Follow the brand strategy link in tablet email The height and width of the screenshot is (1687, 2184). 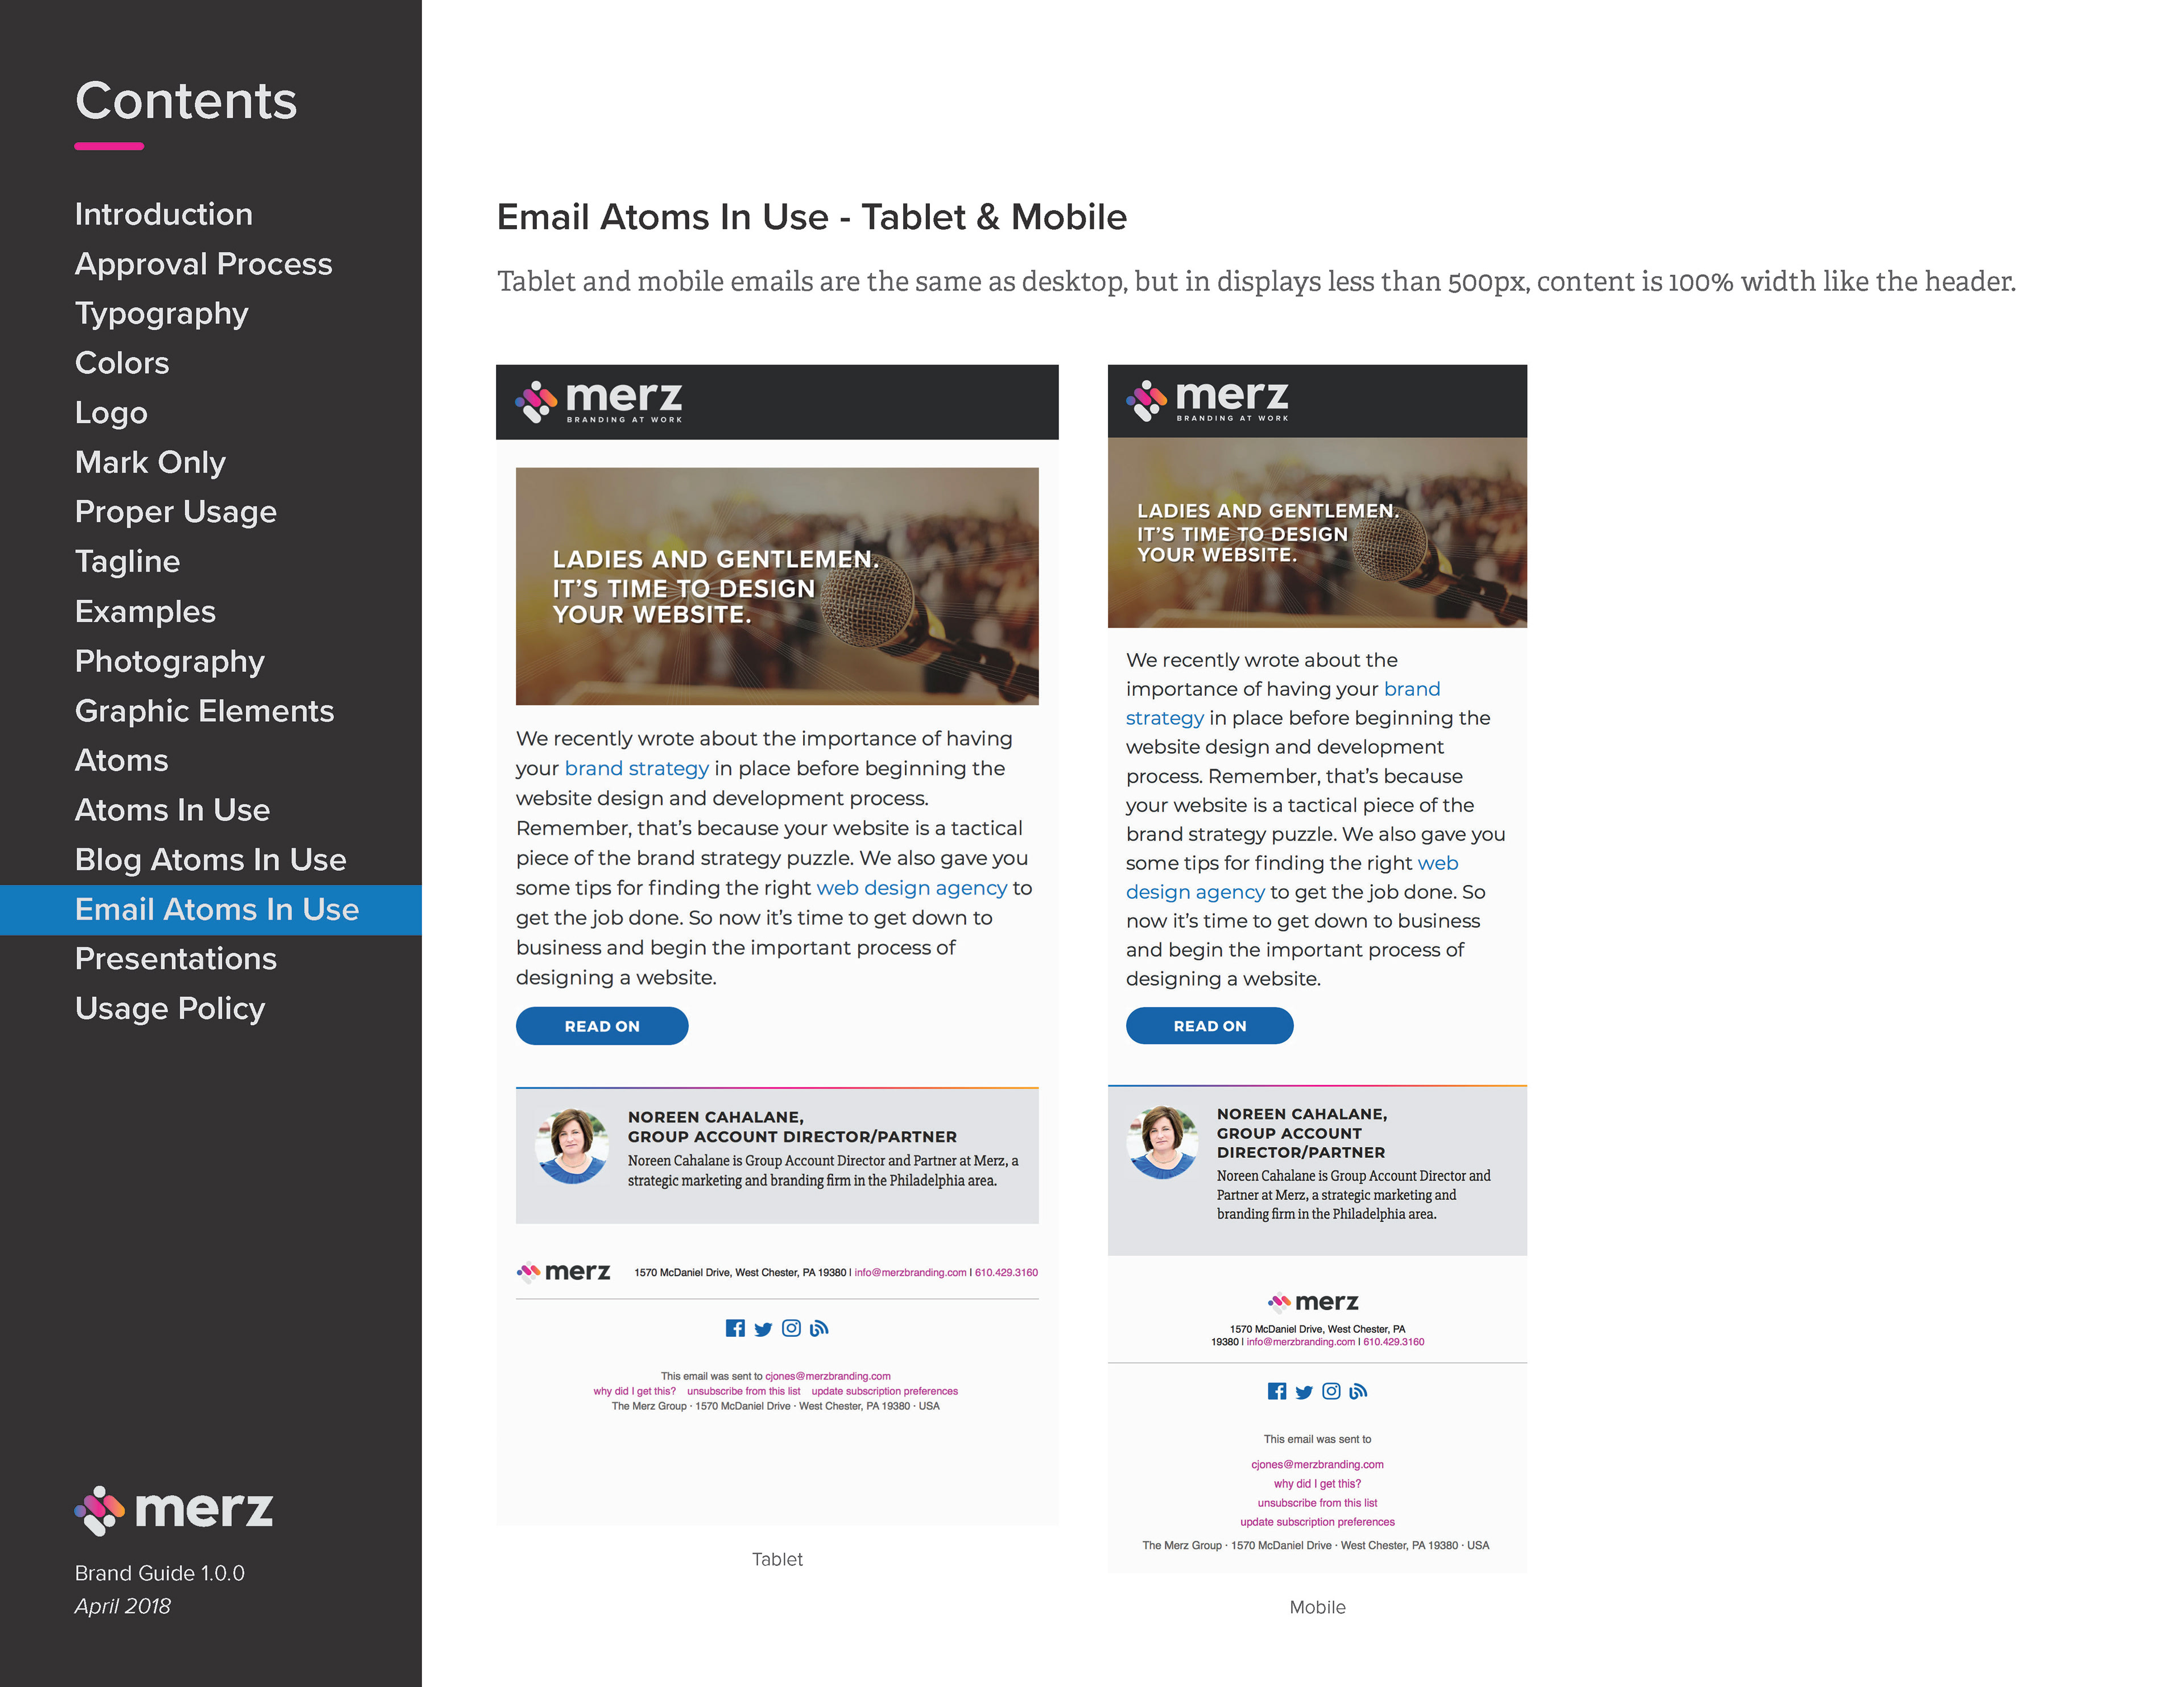[636, 768]
